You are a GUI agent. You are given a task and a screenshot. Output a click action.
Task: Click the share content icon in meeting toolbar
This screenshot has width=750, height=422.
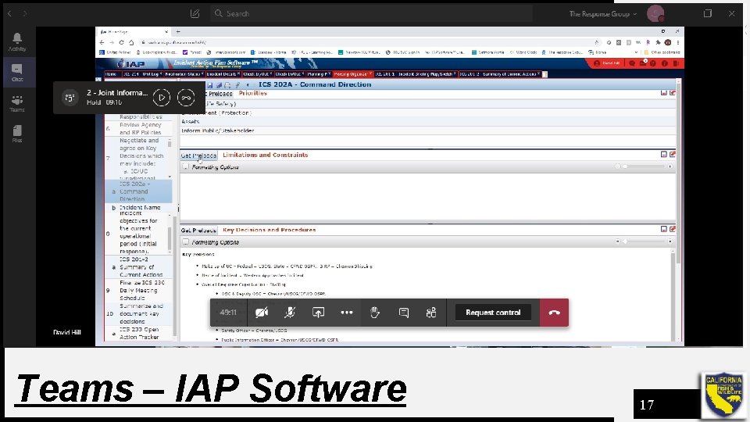tap(318, 313)
